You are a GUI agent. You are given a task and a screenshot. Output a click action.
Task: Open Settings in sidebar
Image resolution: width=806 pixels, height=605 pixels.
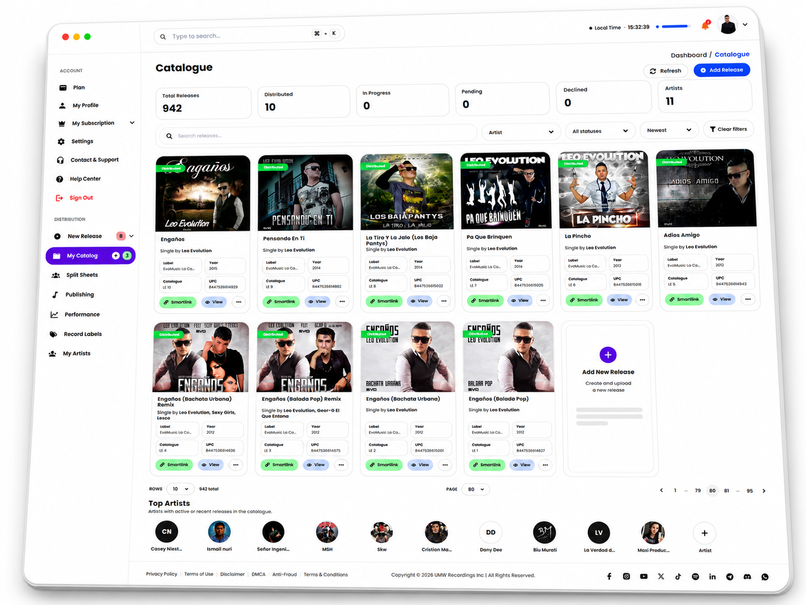click(x=82, y=142)
